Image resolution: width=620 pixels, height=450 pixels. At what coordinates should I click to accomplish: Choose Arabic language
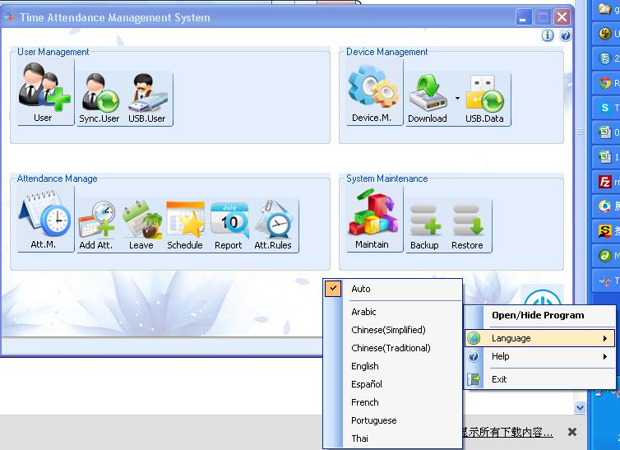click(393, 312)
